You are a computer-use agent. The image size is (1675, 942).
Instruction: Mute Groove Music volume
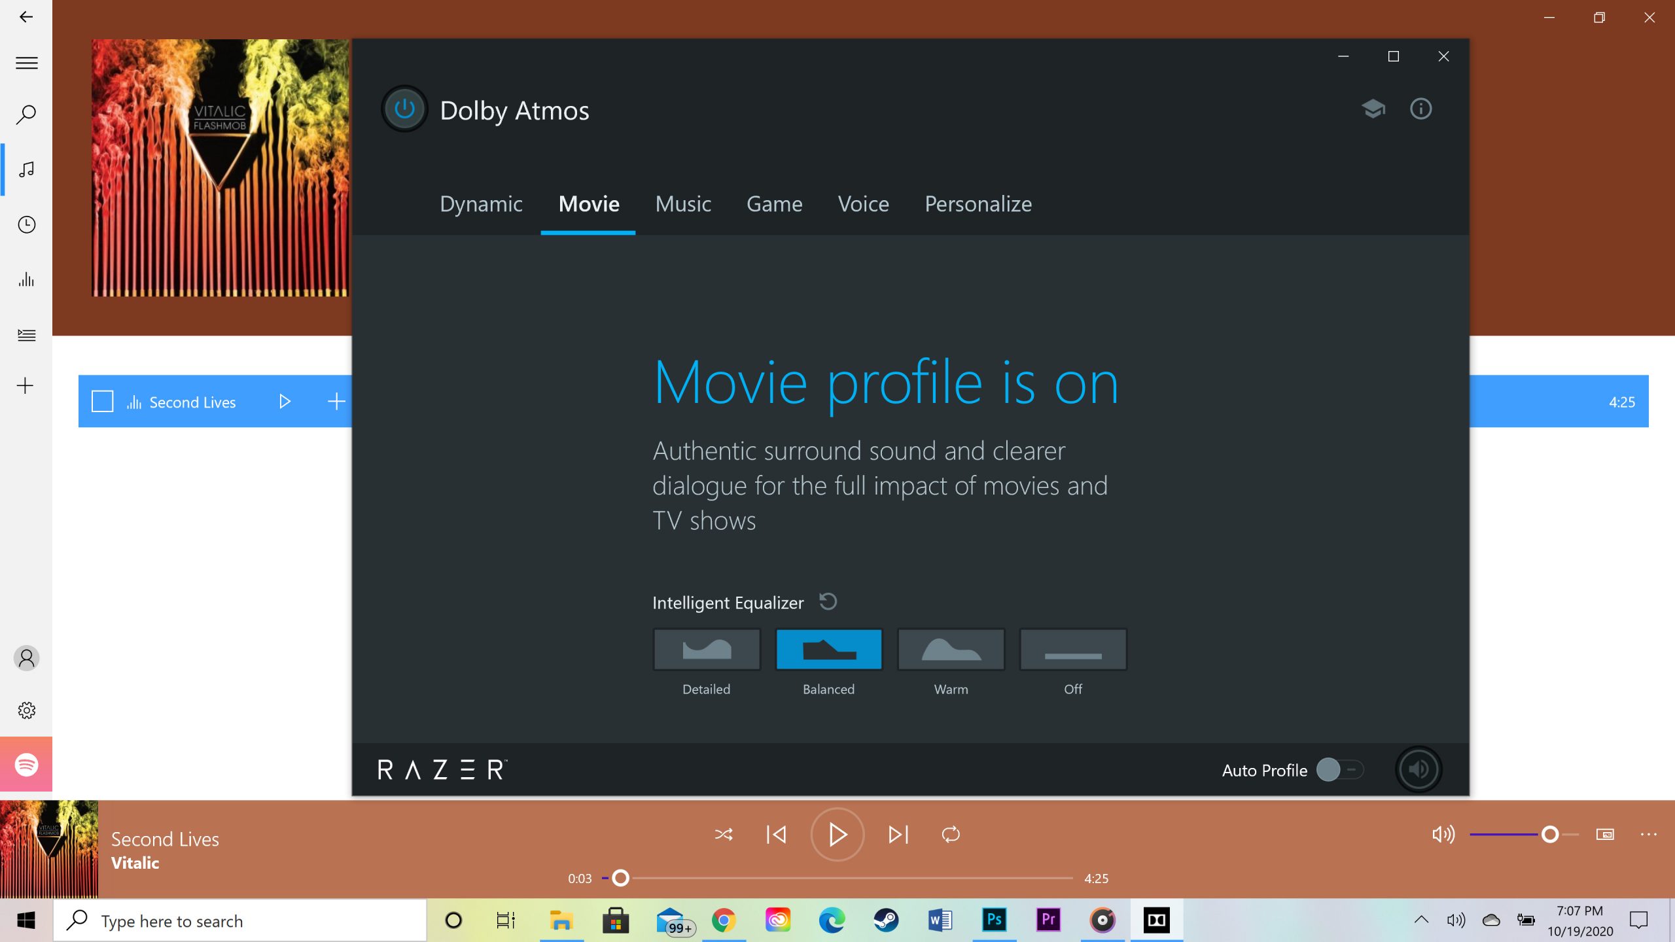[1443, 834]
